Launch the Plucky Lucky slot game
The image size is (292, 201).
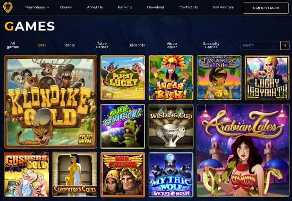[x=123, y=78]
